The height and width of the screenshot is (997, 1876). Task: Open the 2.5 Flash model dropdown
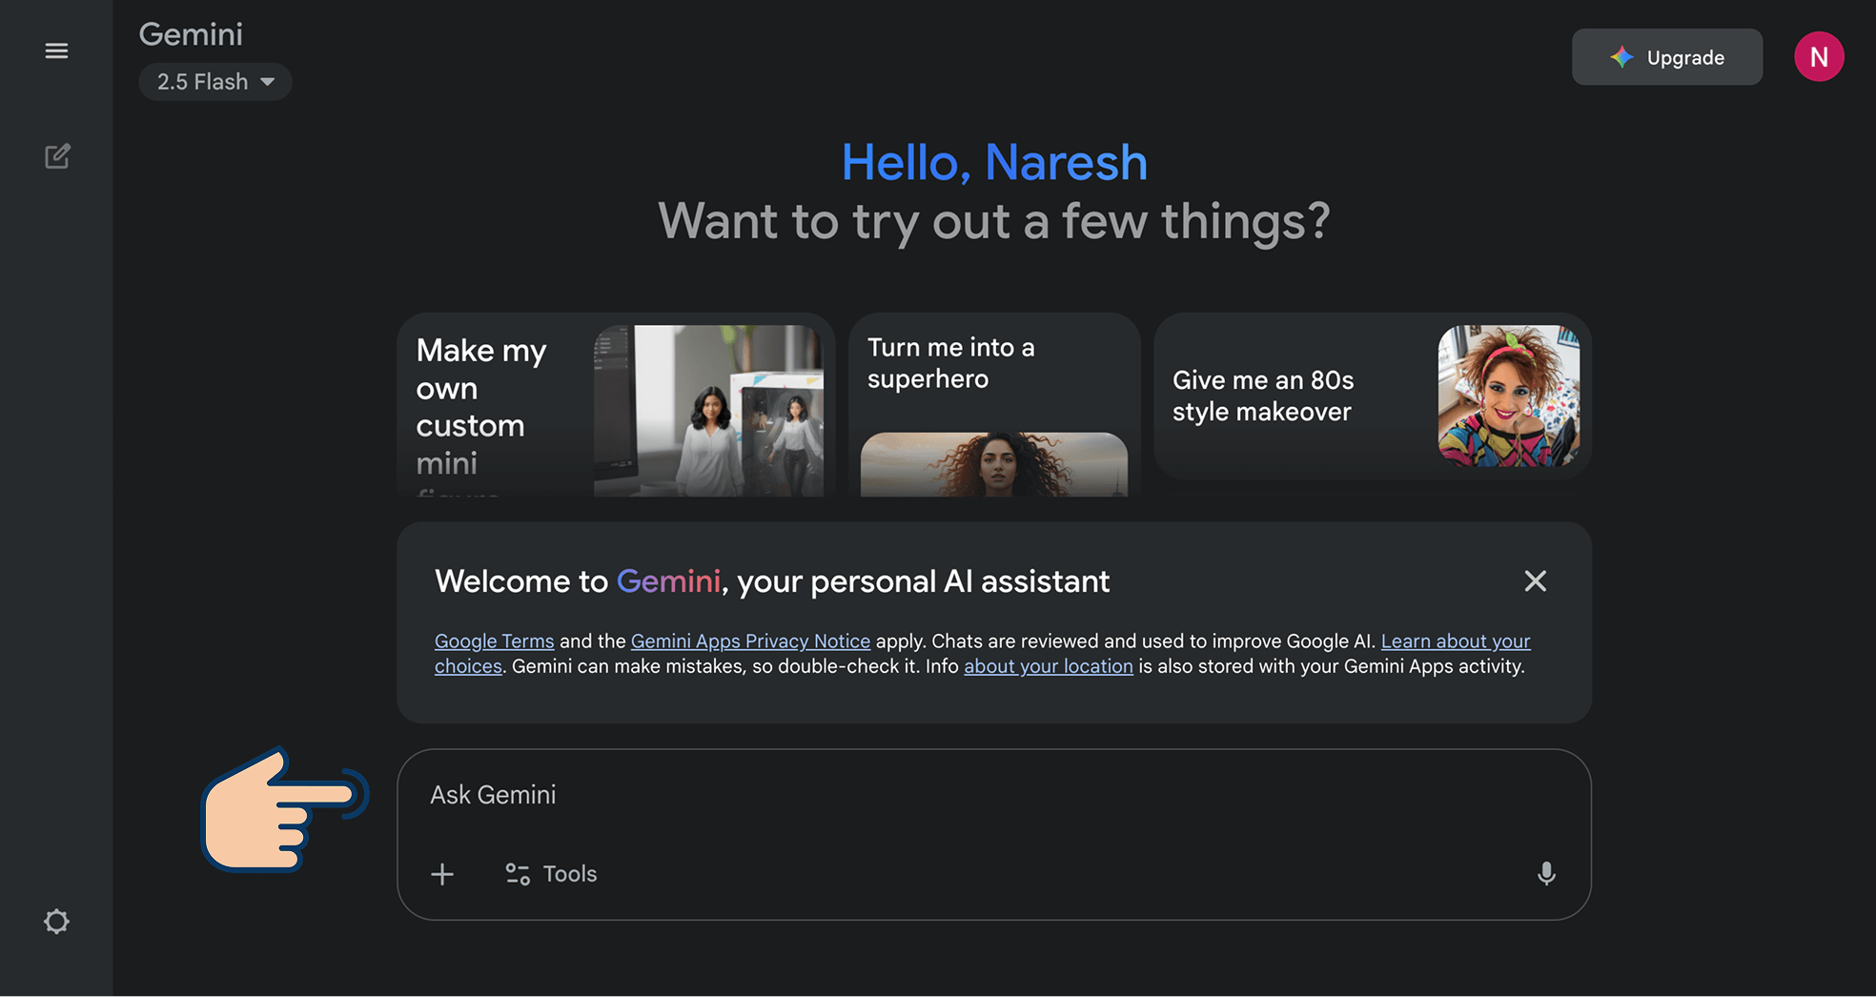click(x=215, y=82)
